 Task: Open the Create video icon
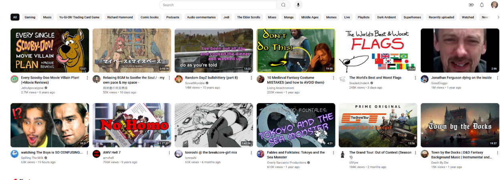tap(471, 5)
